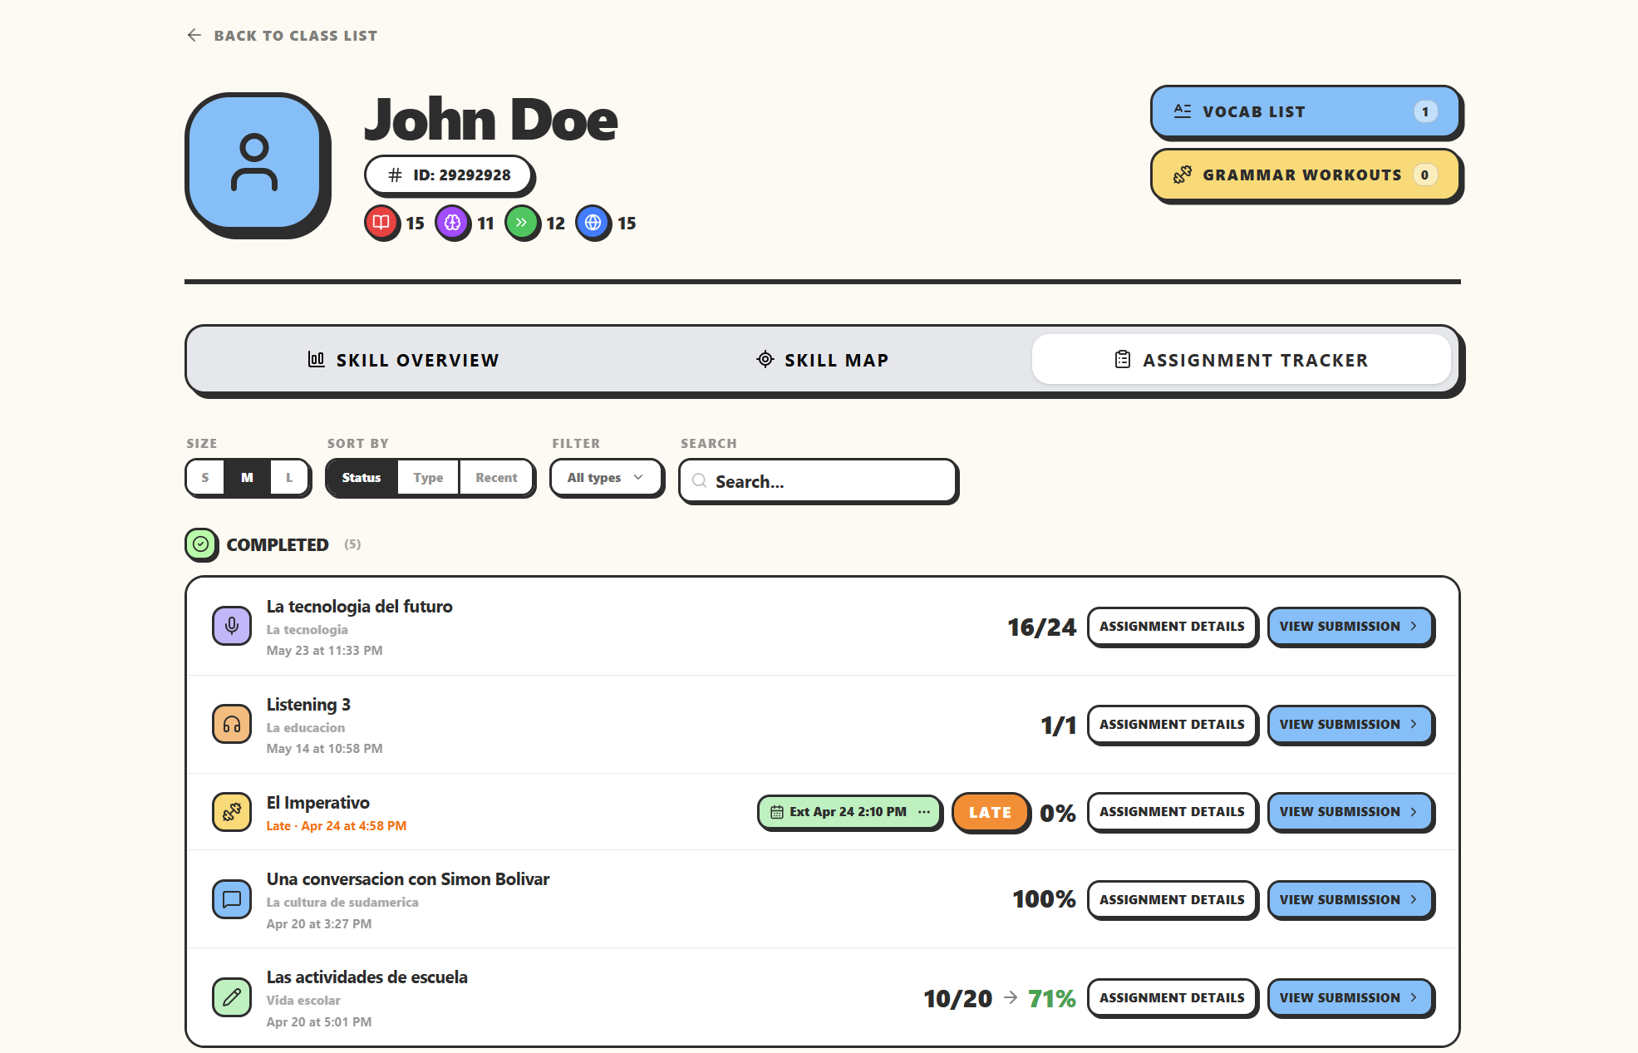Click the green fast-forward skill icon

tap(522, 223)
